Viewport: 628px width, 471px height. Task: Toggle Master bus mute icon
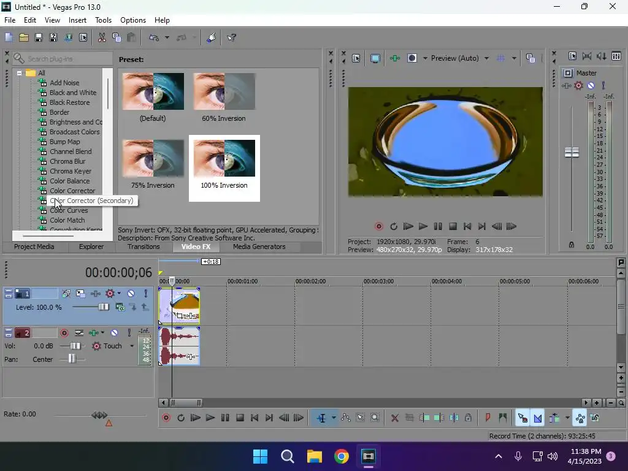tap(591, 85)
